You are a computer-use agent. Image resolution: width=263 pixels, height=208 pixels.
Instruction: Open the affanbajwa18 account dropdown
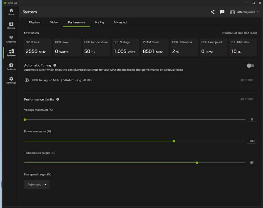pyautogui.click(x=248, y=12)
